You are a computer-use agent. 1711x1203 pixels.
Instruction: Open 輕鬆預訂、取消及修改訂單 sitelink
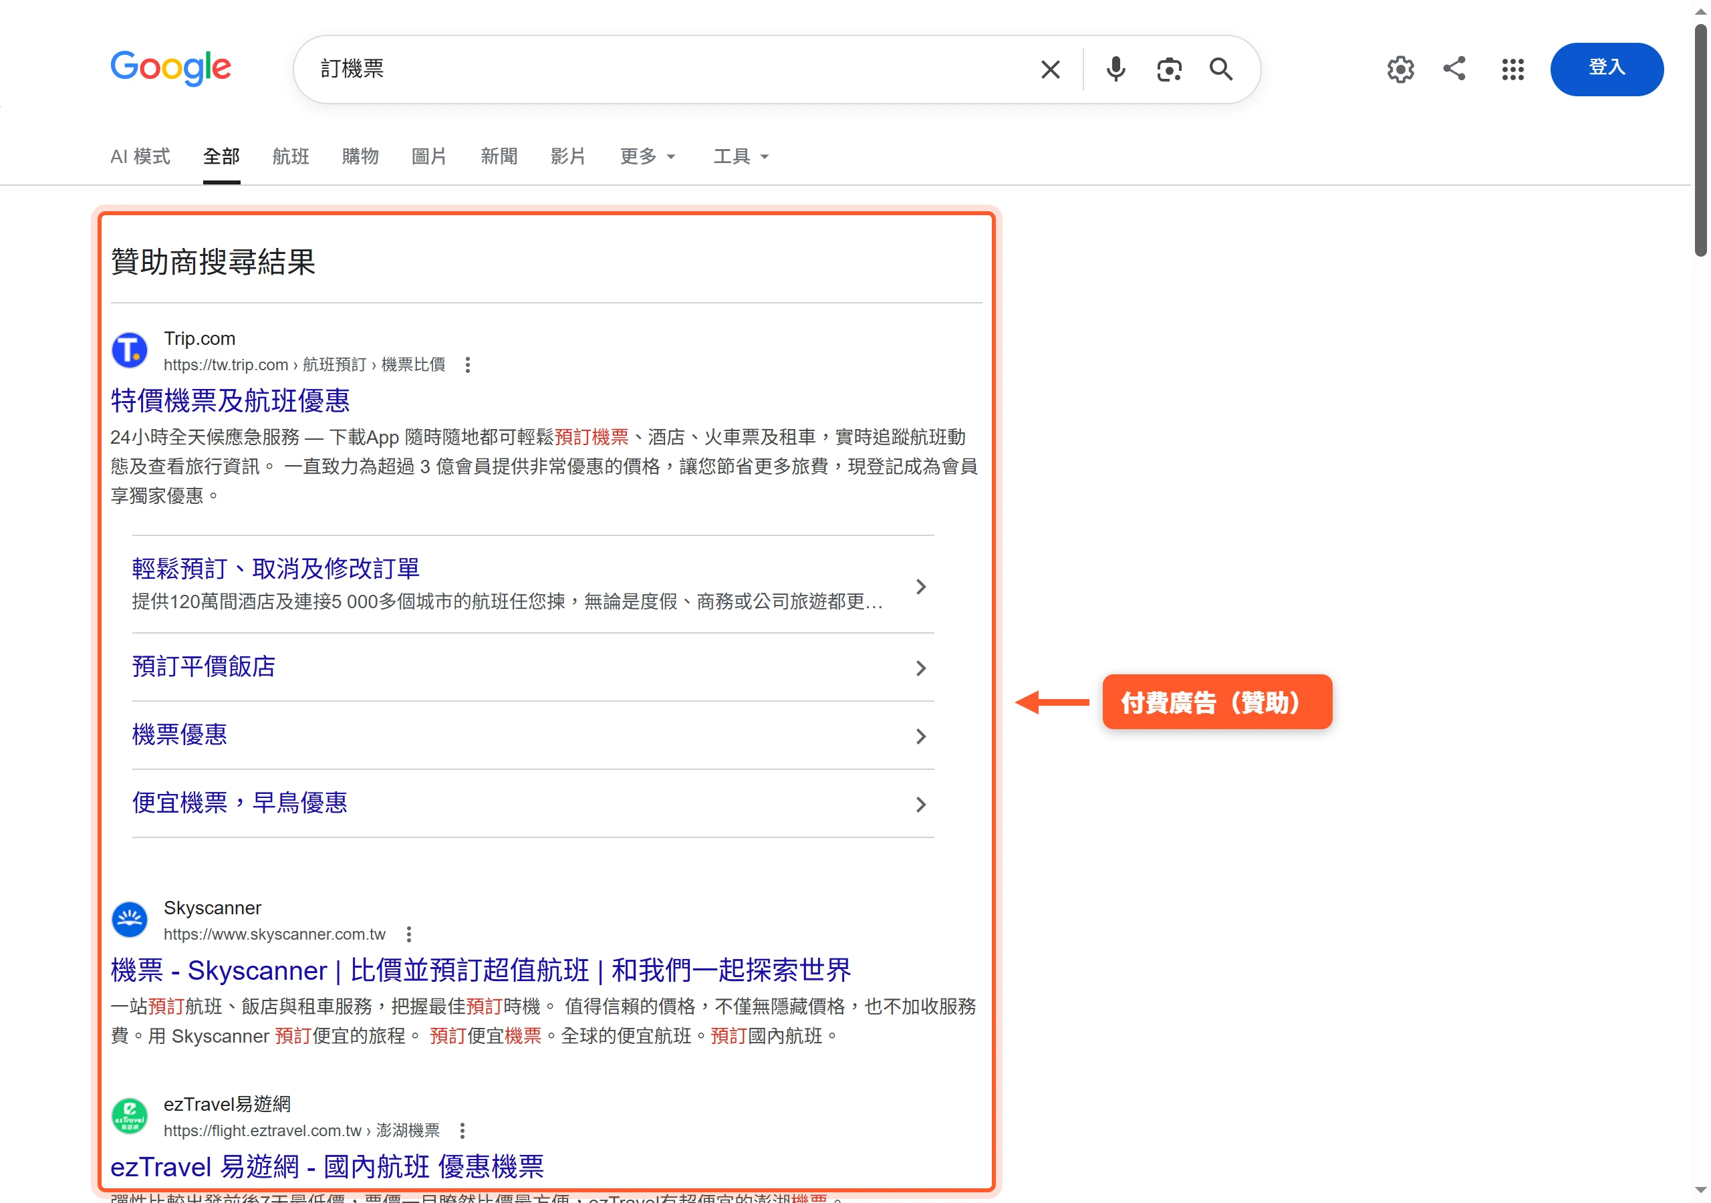tap(276, 568)
